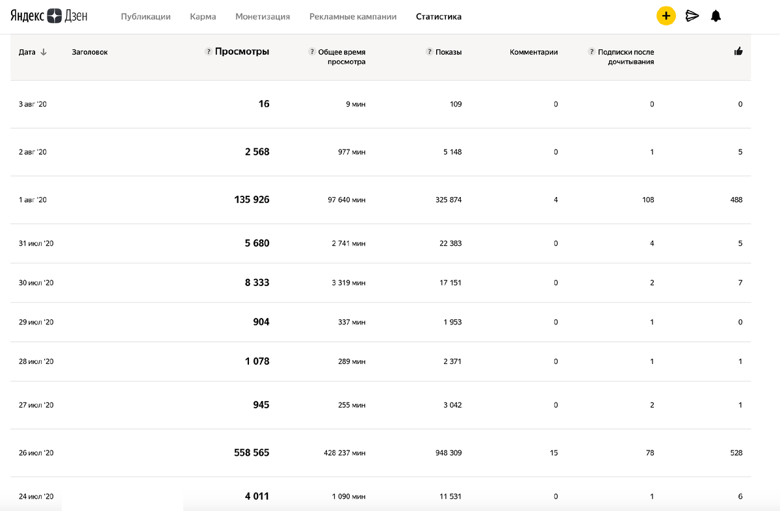Viewport: 780px width, 511px height.
Task: Open the Рекламные кампании tab
Action: click(353, 17)
